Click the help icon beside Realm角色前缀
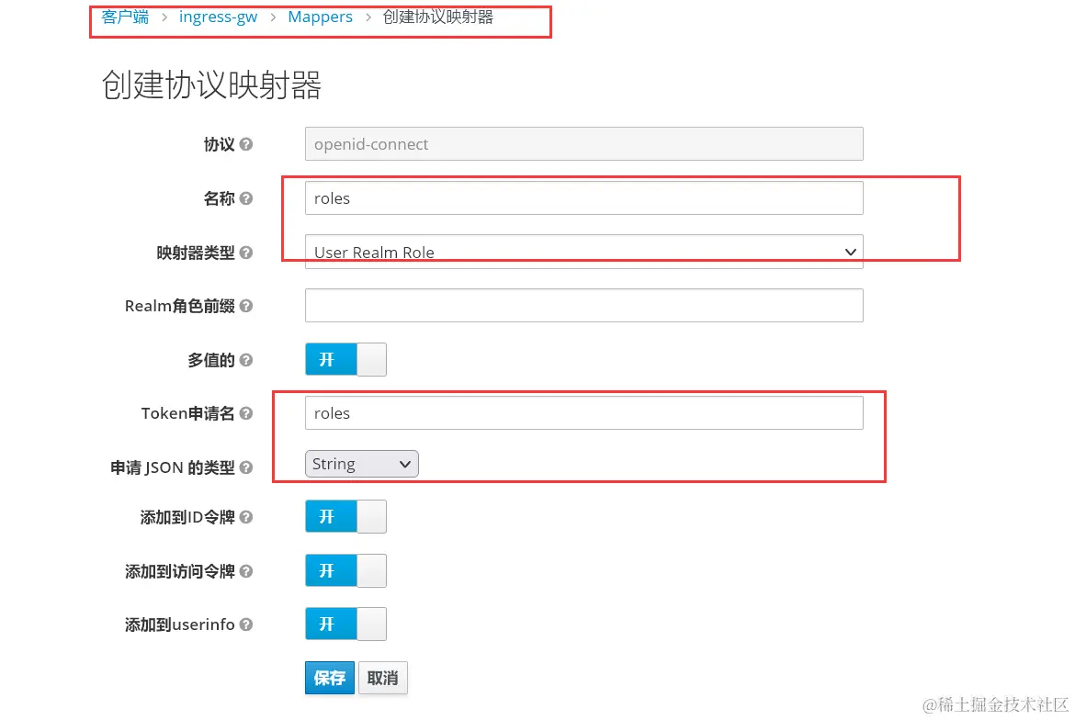Screen dimensions: 1075x720 point(246,306)
